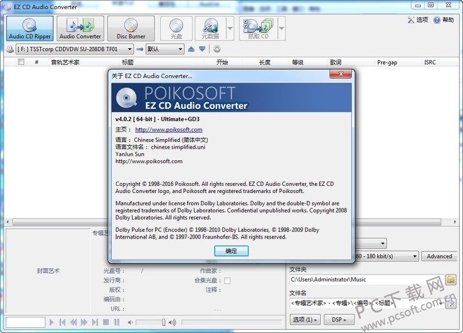The height and width of the screenshot is (333, 463).
Task: Close the About EZ CD Audio Converter dialog
Action: pos(341,74)
